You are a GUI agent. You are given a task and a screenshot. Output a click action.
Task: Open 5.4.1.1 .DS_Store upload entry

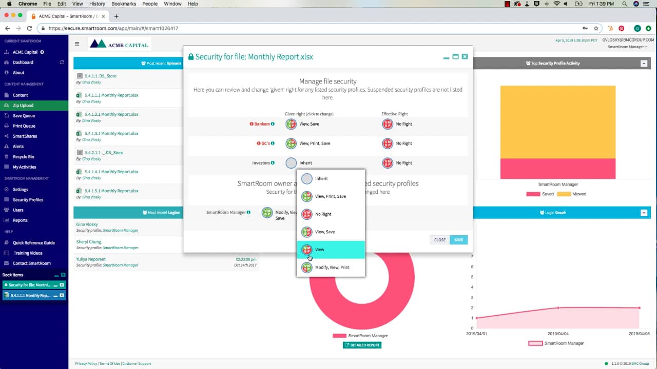[101, 76]
